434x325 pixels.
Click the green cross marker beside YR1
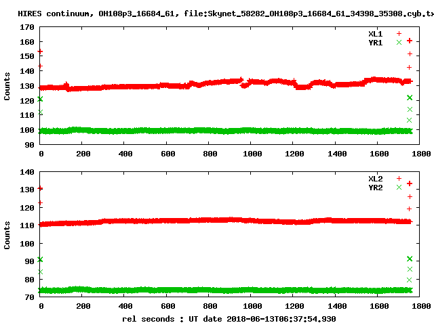coord(399,43)
